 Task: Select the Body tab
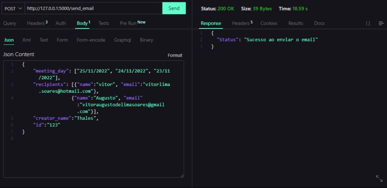[83, 23]
